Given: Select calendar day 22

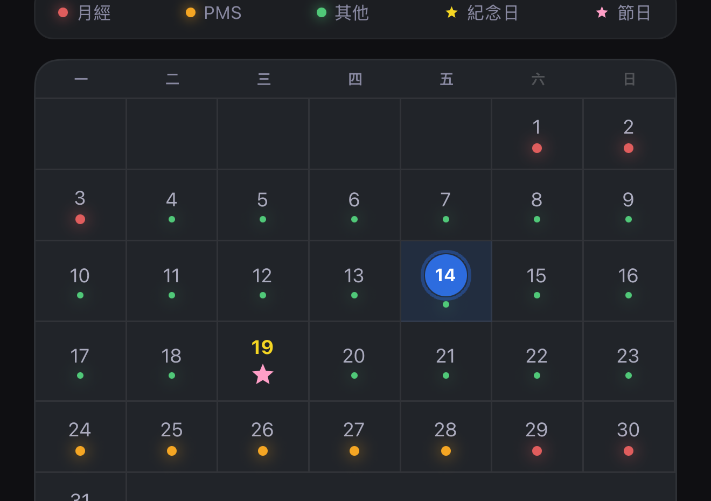Looking at the screenshot, I should [x=537, y=361].
